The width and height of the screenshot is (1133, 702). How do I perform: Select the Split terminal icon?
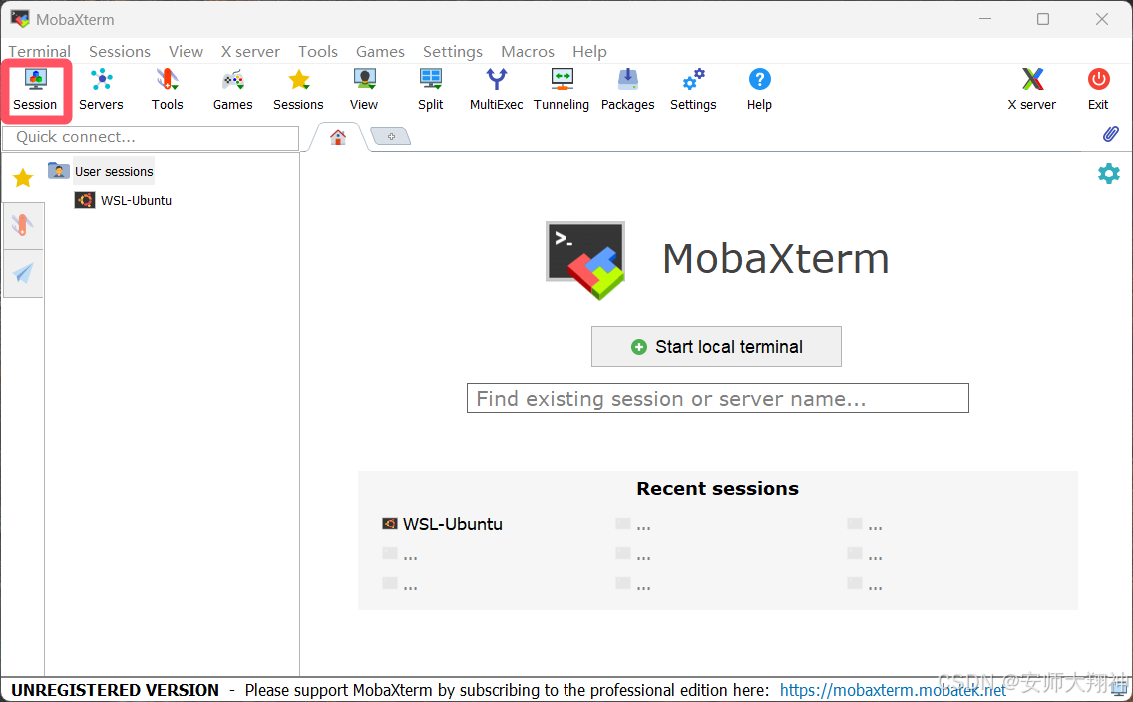(x=431, y=89)
